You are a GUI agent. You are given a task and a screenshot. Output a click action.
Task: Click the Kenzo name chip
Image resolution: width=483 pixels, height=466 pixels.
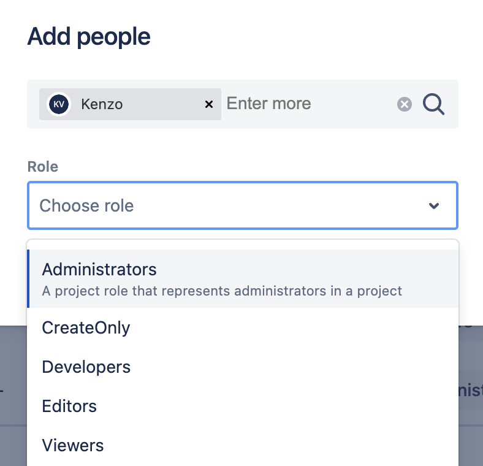[x=102, y=104]
